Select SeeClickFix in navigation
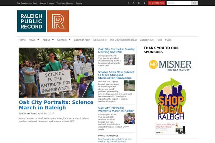This screenshot has width=215, height=143. coord(100,40)
